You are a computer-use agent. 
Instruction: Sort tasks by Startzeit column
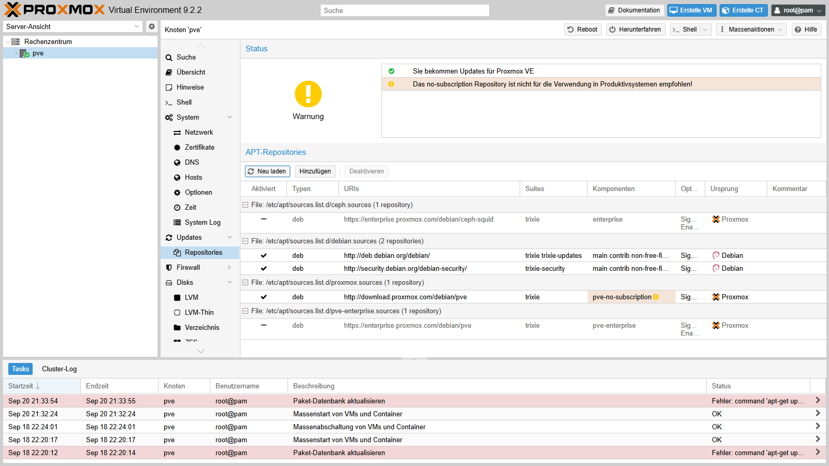coord(41,386)
